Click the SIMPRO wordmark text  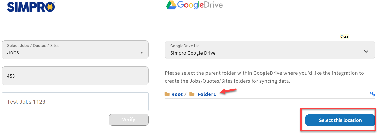(x=26, y=7)
